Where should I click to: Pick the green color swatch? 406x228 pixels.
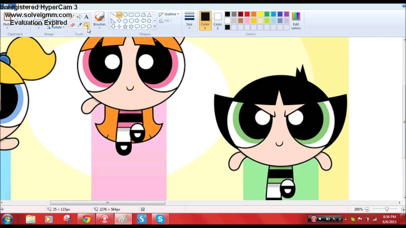tap(267, 14)
